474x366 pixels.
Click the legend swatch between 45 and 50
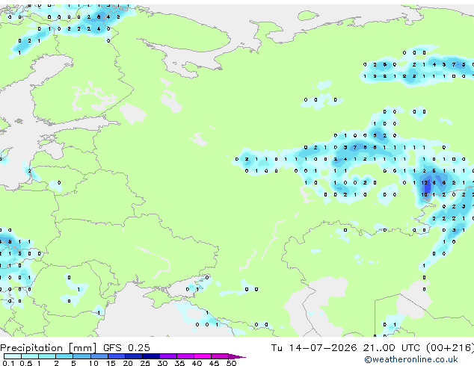220,356
